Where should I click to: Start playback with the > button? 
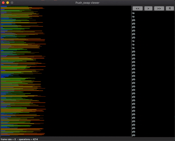click(x=148, y=8)
